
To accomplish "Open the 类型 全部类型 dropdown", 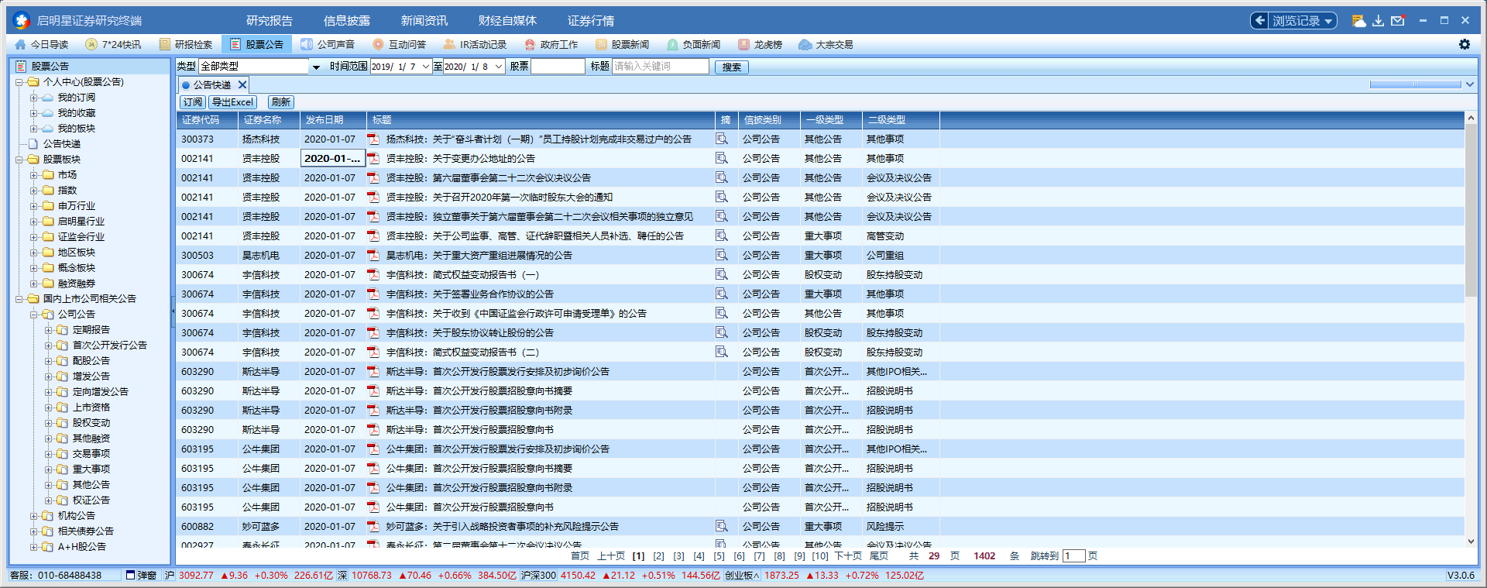I will click(316, 67).
